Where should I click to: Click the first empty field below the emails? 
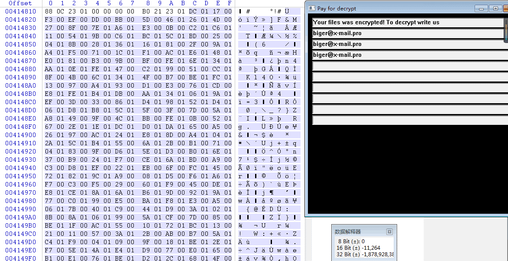click(x=410, y=66)
